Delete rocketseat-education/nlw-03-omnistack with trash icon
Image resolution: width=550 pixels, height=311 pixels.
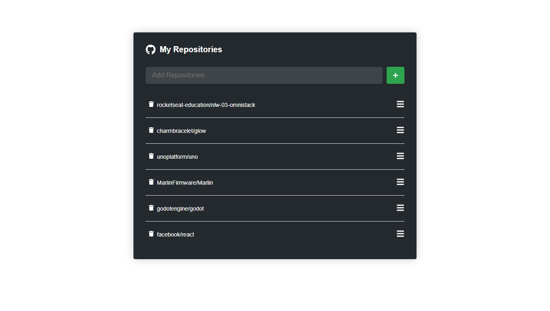[151, 104]
